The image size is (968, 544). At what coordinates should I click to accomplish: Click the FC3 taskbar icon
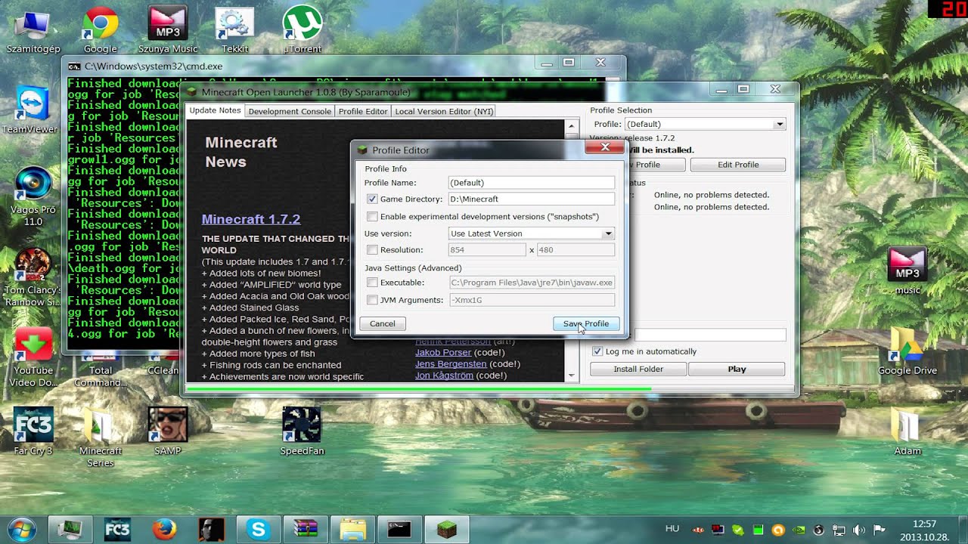coord(117,529)
